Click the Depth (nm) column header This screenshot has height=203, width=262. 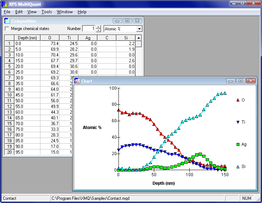pos(27,38)
